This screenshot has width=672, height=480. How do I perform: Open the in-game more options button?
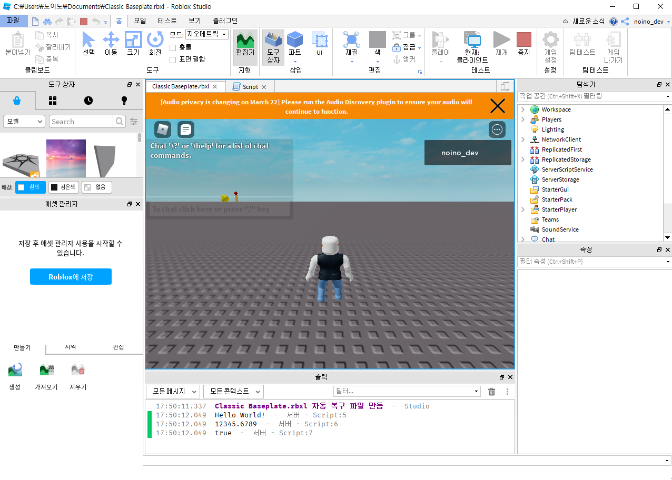[497, 129]
